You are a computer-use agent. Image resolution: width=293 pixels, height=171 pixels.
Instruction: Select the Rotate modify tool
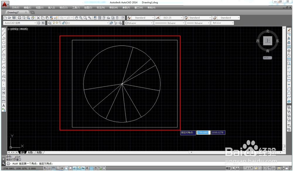[289, 55]
